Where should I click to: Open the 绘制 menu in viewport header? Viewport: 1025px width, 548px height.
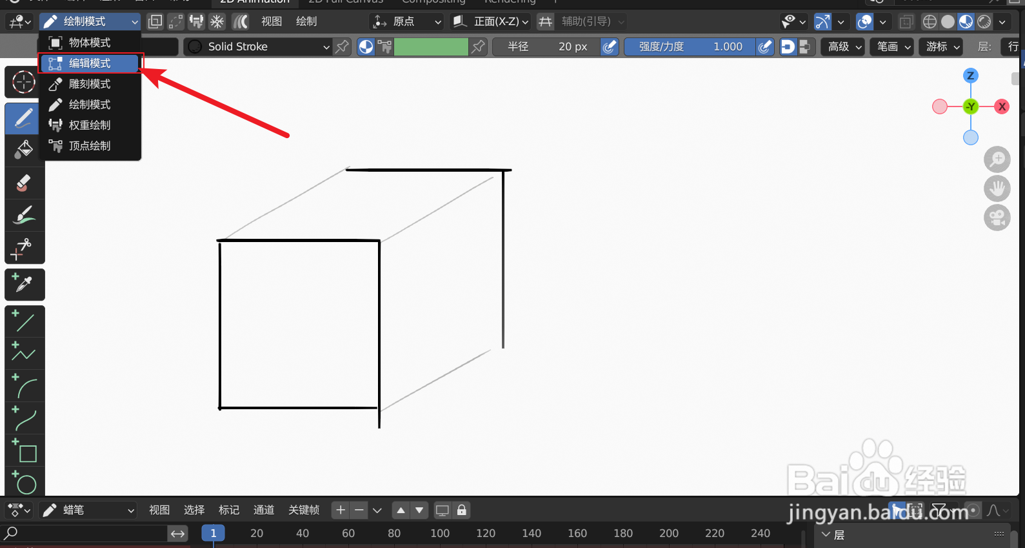306,22
